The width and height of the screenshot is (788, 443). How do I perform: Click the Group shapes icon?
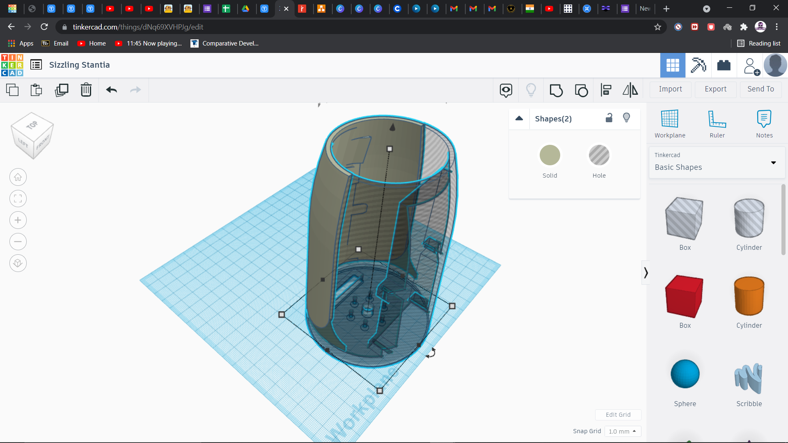click(x=556, y=90)
